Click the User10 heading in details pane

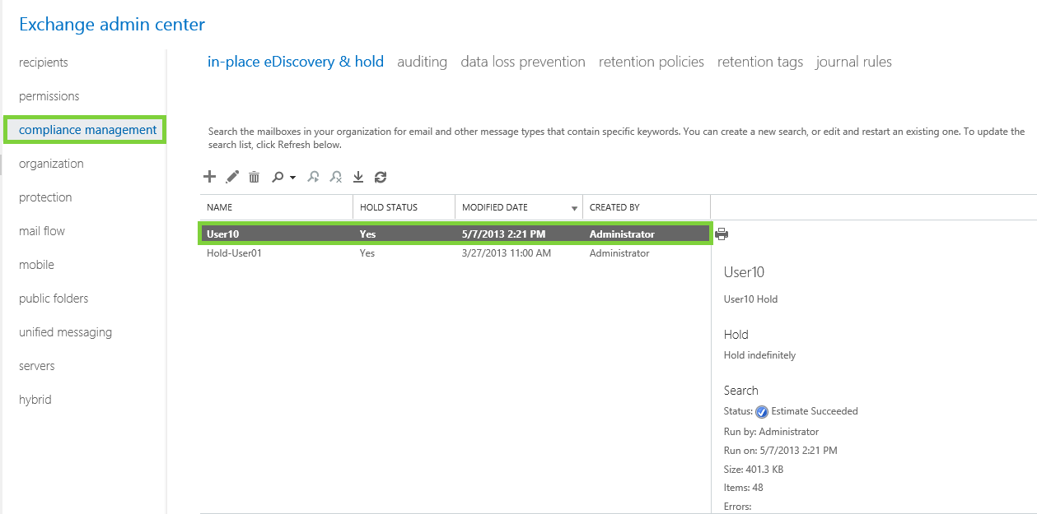[x=744, y=272]
